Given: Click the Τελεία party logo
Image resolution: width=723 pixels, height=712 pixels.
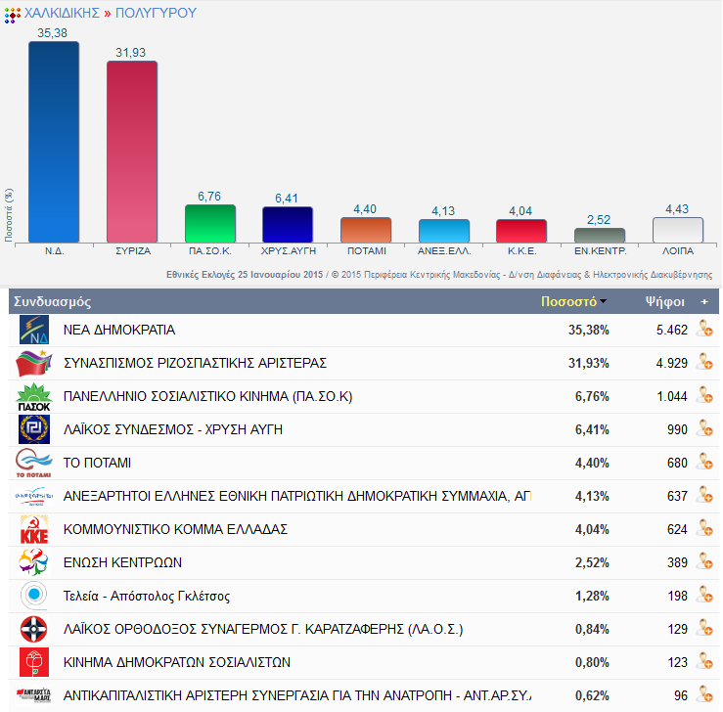Looking at the screenshot, I should [34, 595].
